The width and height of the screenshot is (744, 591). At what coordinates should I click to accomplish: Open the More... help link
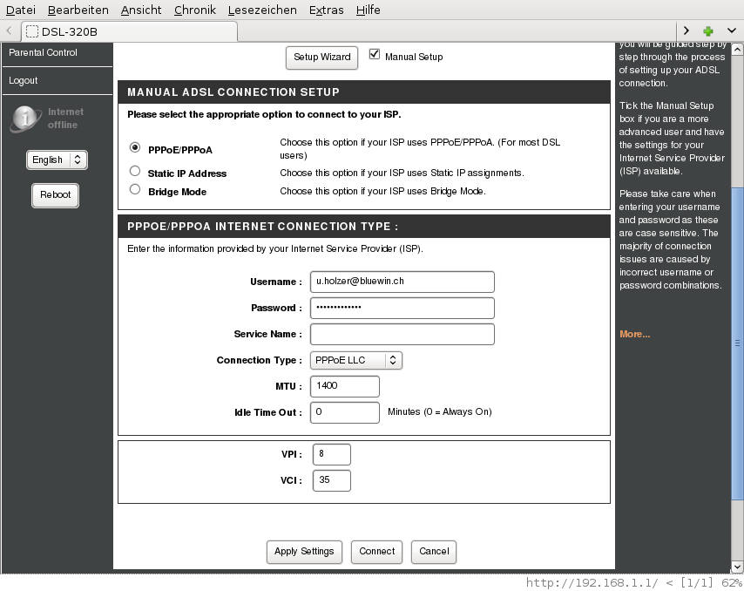tap(635, 334)
